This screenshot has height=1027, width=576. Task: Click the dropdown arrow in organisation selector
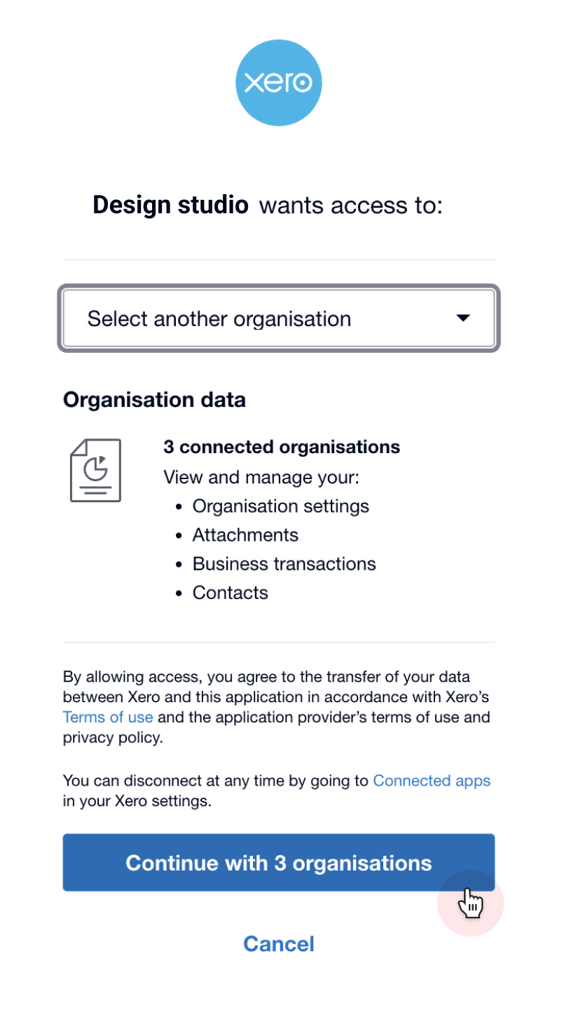[463, 318]
